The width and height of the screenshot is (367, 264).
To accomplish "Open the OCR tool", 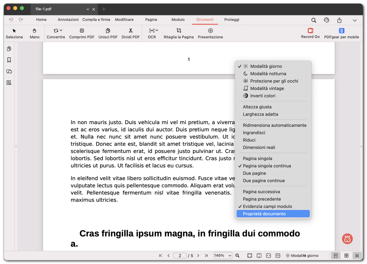I will pyautogui.click(x=151, y=34).
